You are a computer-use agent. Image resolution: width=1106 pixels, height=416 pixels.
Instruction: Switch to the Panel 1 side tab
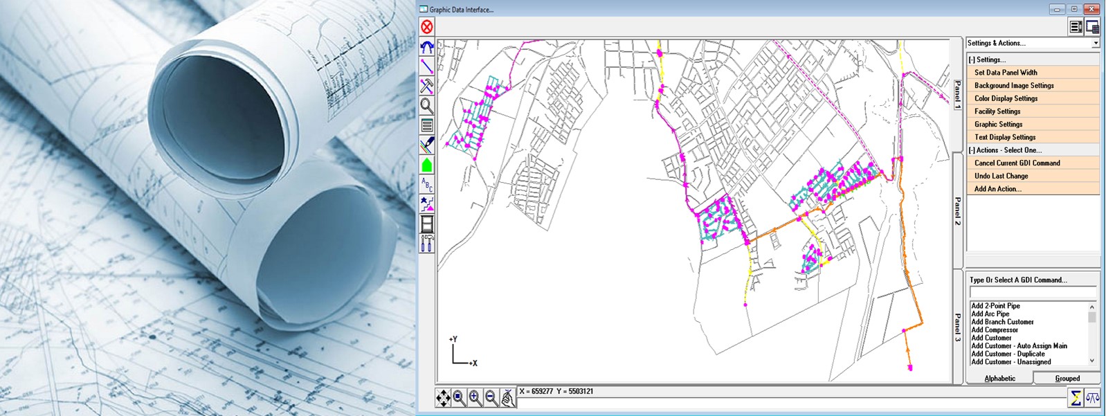coord(958,95)
